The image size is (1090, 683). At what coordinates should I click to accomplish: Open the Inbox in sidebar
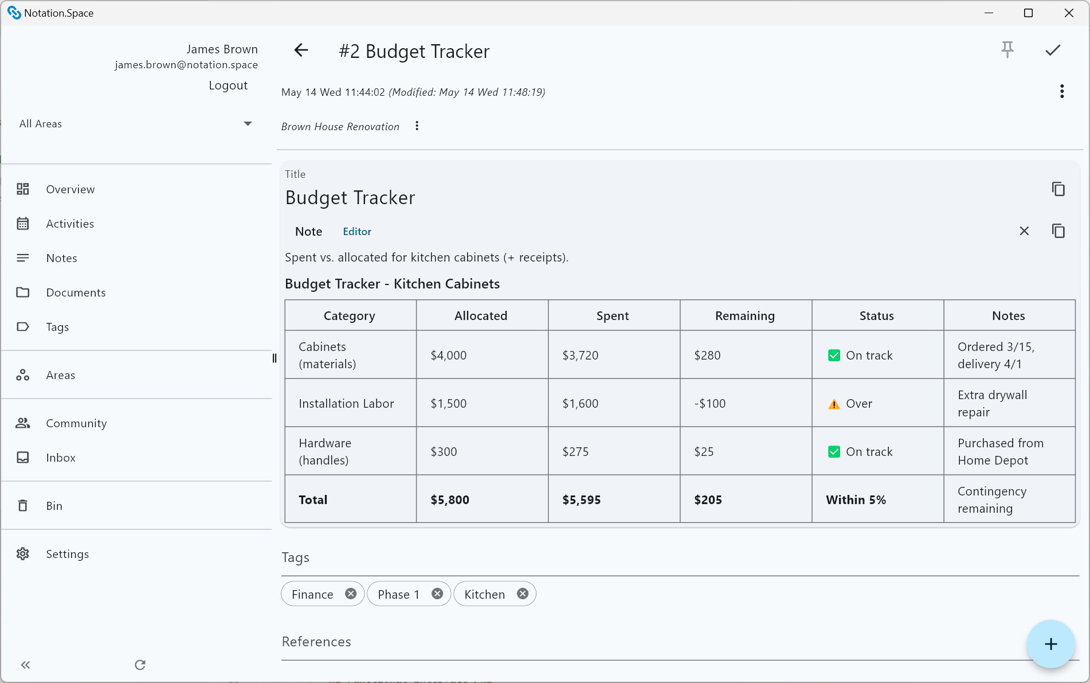[61, 458]
